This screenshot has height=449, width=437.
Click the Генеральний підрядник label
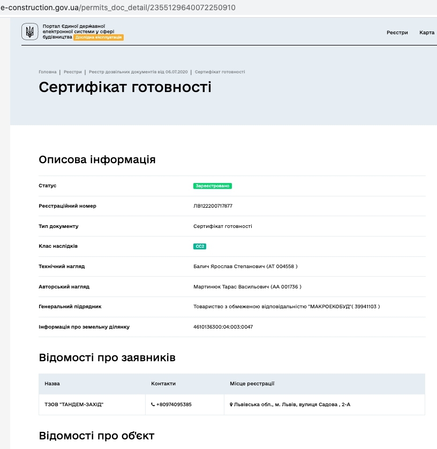[70, 307]
